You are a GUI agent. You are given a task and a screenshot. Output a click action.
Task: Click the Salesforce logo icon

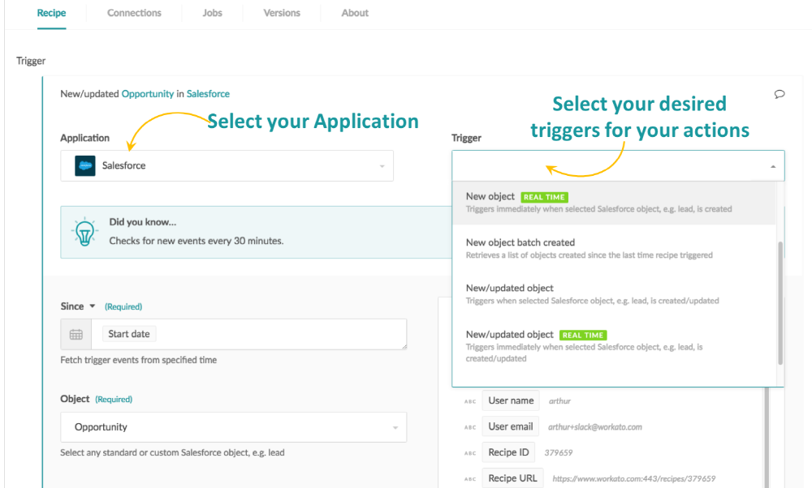85,165
